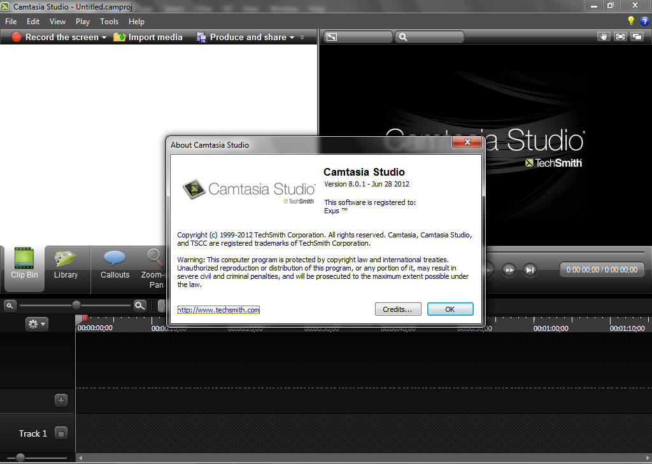Image resolution: width=652 pixels, height=464 pixels.
Task: Click timeline zoom in magnifier
Action: (x=140, y=306)
